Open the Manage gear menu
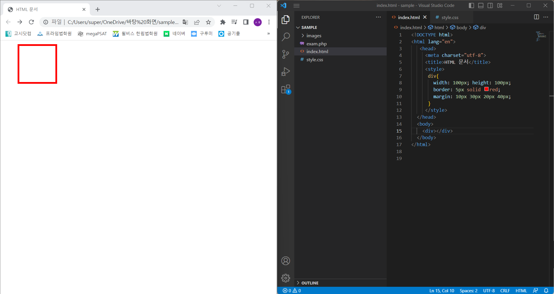 click(x=285, y=278)
